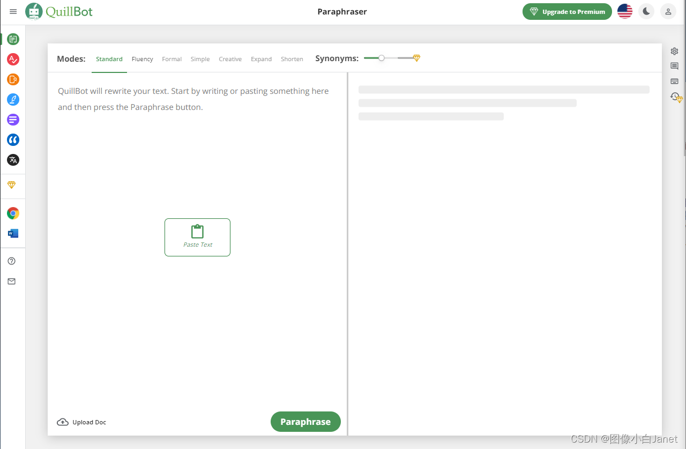686x449 pixels.
Task: Open the Translator sidebar icon
Action: click(13, 160)
